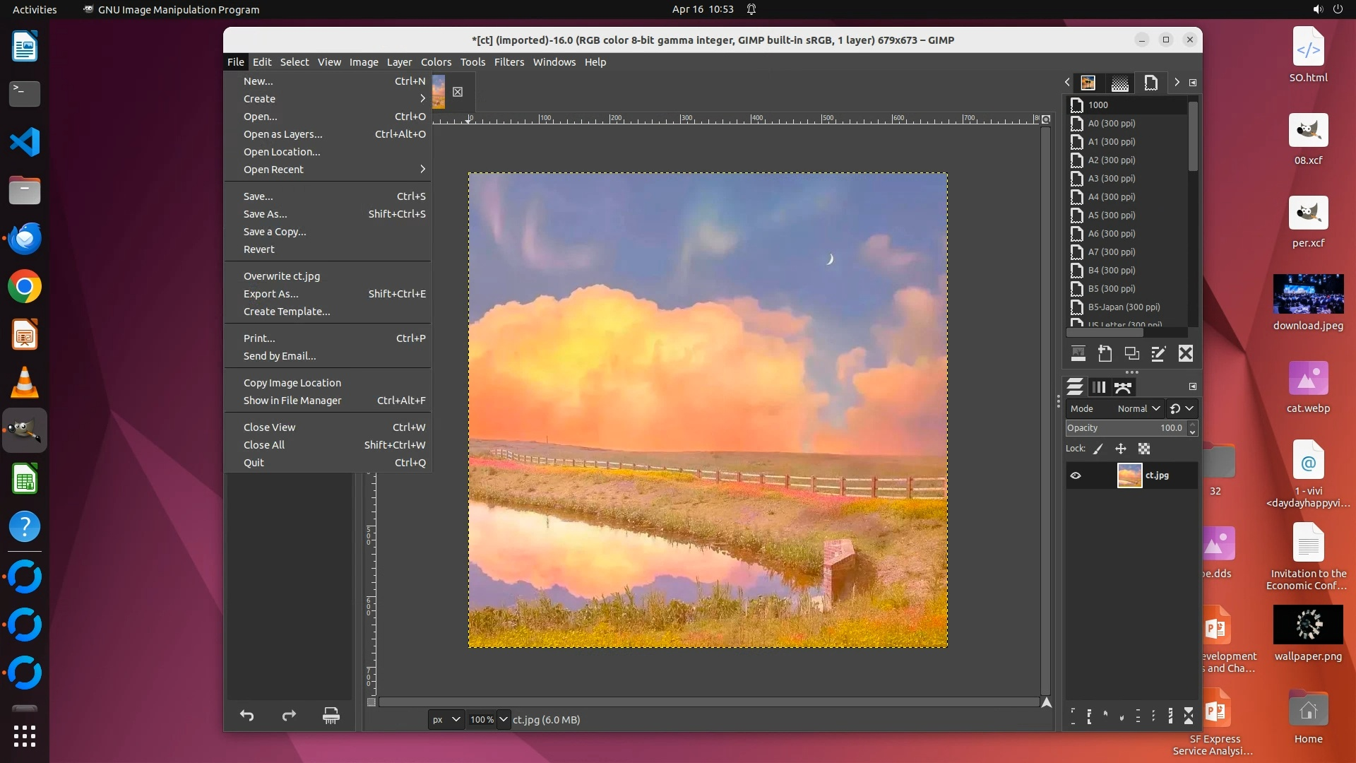The height and width of the screenshot is (763, 1356).
Task: Delete the selected template with X icon
Action: (1186, 354)
